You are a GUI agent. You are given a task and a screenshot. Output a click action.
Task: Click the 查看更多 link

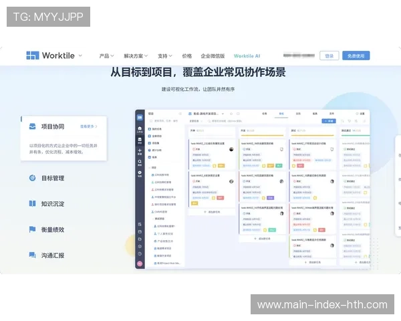(x=88, y=126)
